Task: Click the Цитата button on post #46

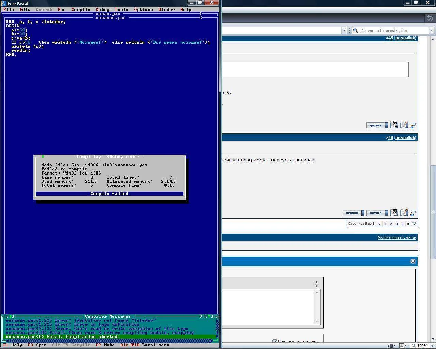Action: pos(377,213)
